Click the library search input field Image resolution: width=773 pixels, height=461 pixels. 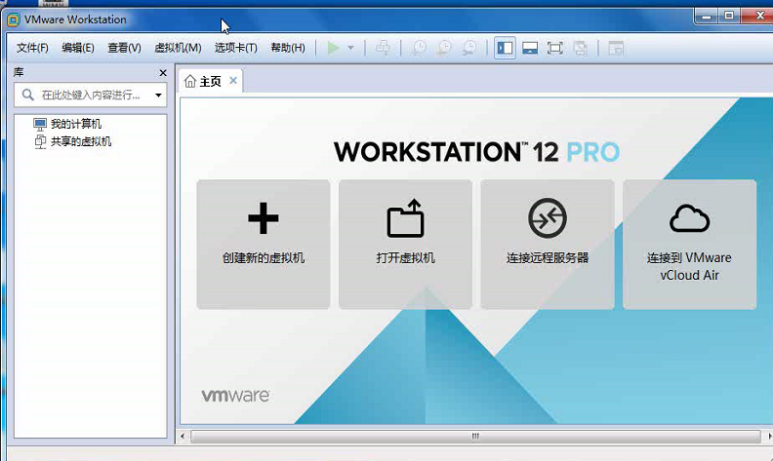tap(91, 95)
